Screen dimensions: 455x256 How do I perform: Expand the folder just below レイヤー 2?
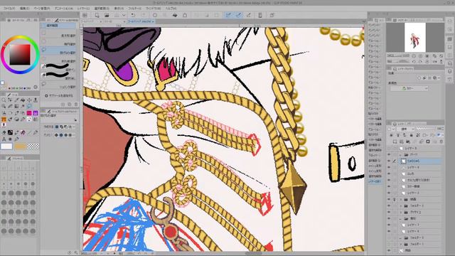click(400, 199)
